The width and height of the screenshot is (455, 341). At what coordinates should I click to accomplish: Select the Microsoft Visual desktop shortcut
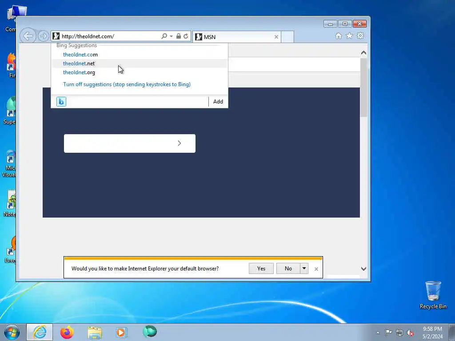point(10,163)
